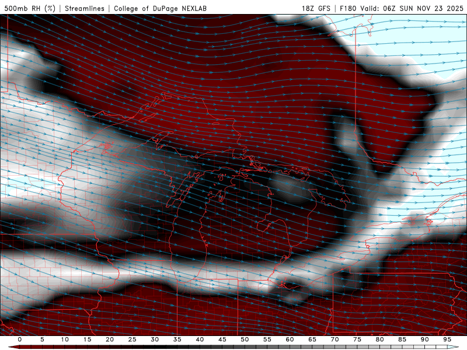Click the color scale value 35
467x350 pixels.
pyautogui.click(x=177, y=339)
